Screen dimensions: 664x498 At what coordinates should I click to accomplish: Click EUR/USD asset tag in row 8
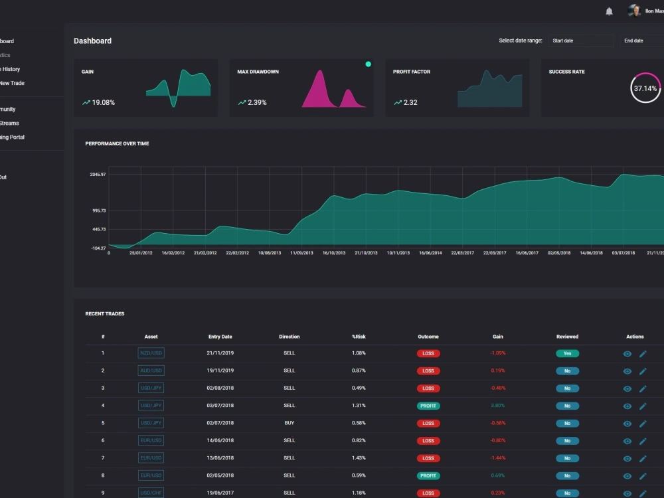tap(151, 475)
